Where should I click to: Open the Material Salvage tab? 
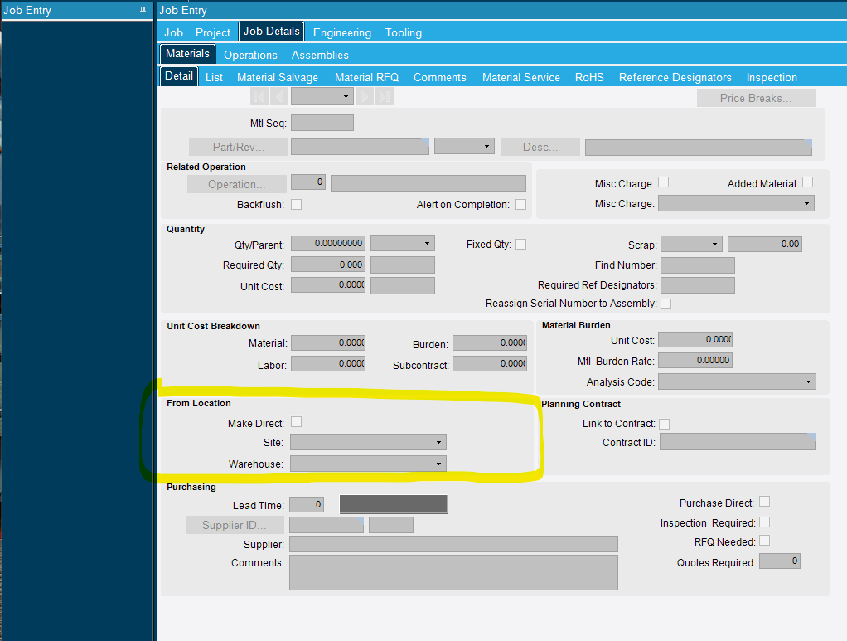tap(277, 77)
